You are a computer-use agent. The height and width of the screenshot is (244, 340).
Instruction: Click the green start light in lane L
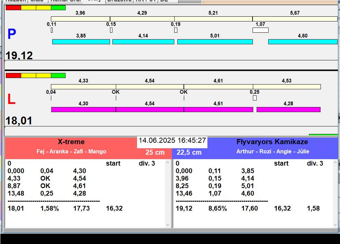point(58,75)
